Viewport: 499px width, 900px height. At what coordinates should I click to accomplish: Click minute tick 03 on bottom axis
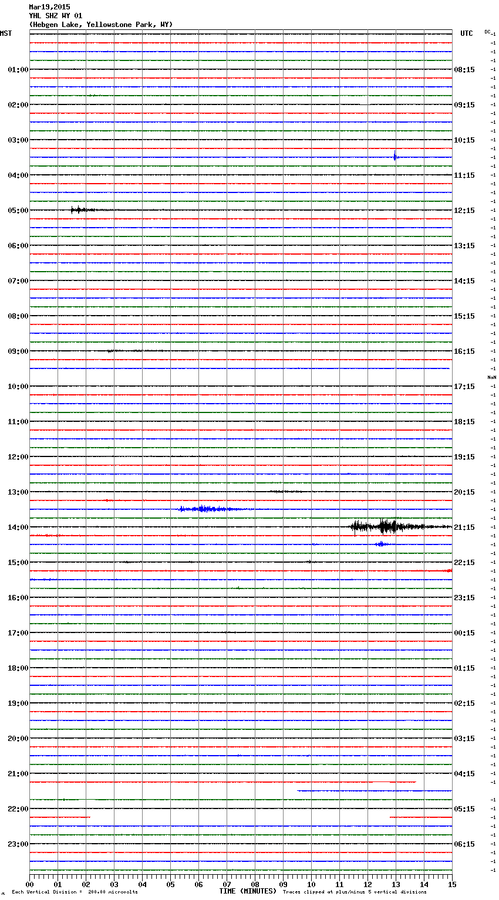[x=114, y=884]
